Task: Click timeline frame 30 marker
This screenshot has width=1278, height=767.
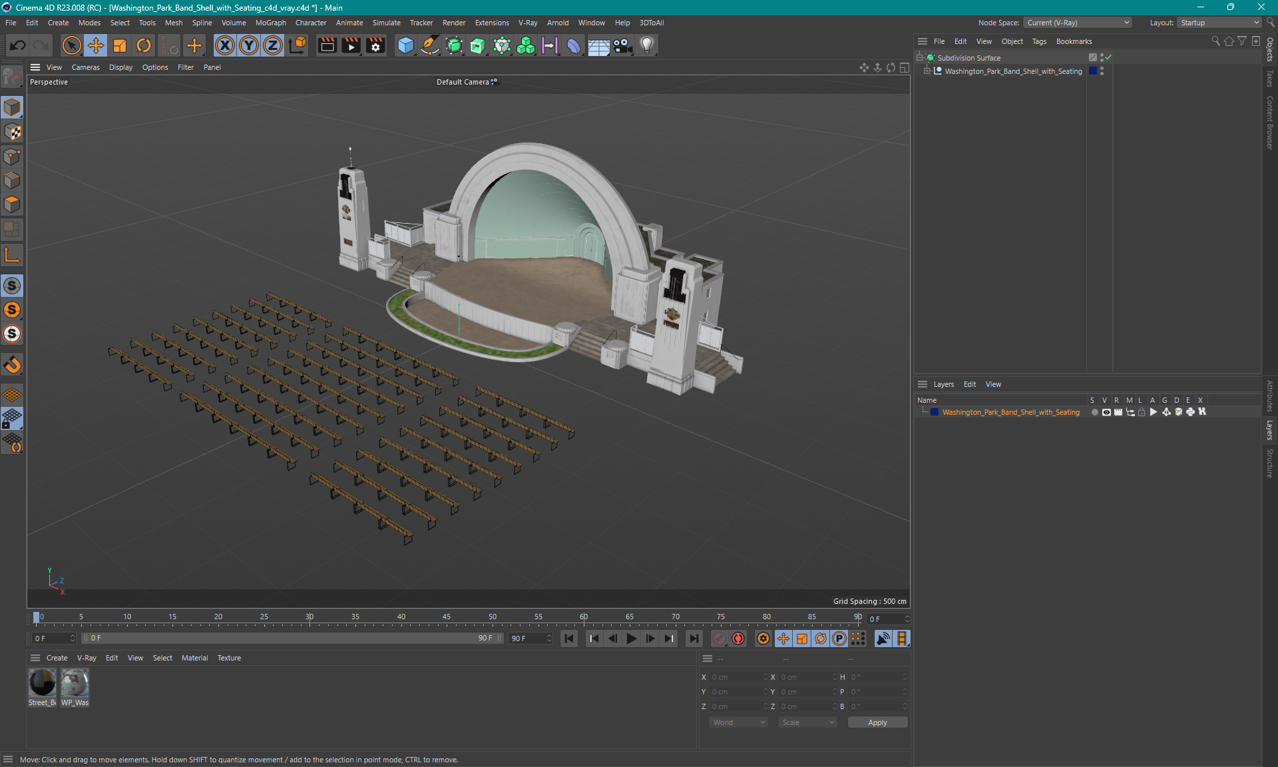Action: (x=310, y=617)
